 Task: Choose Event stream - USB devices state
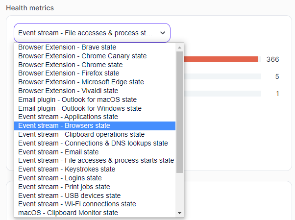point(69,196)
